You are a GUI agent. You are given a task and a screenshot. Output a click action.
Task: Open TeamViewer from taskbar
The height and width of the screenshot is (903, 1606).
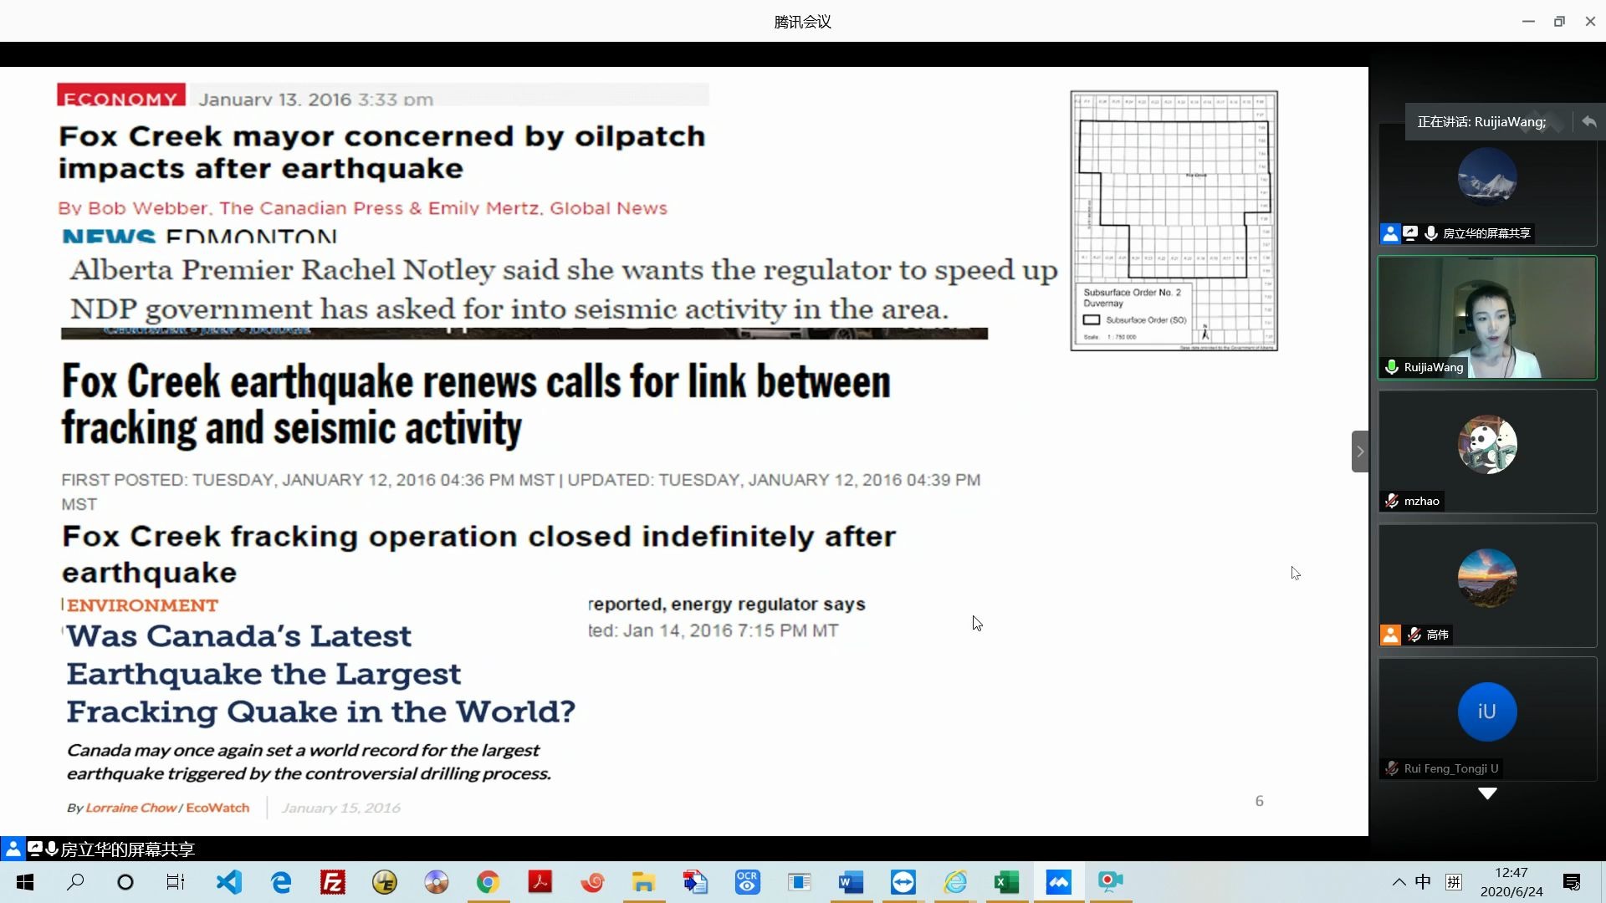[903, 882]
